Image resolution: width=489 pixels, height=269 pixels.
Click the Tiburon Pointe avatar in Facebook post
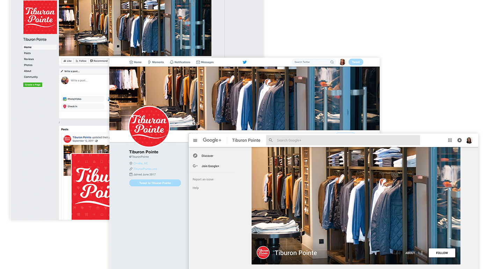pos(67,139)
